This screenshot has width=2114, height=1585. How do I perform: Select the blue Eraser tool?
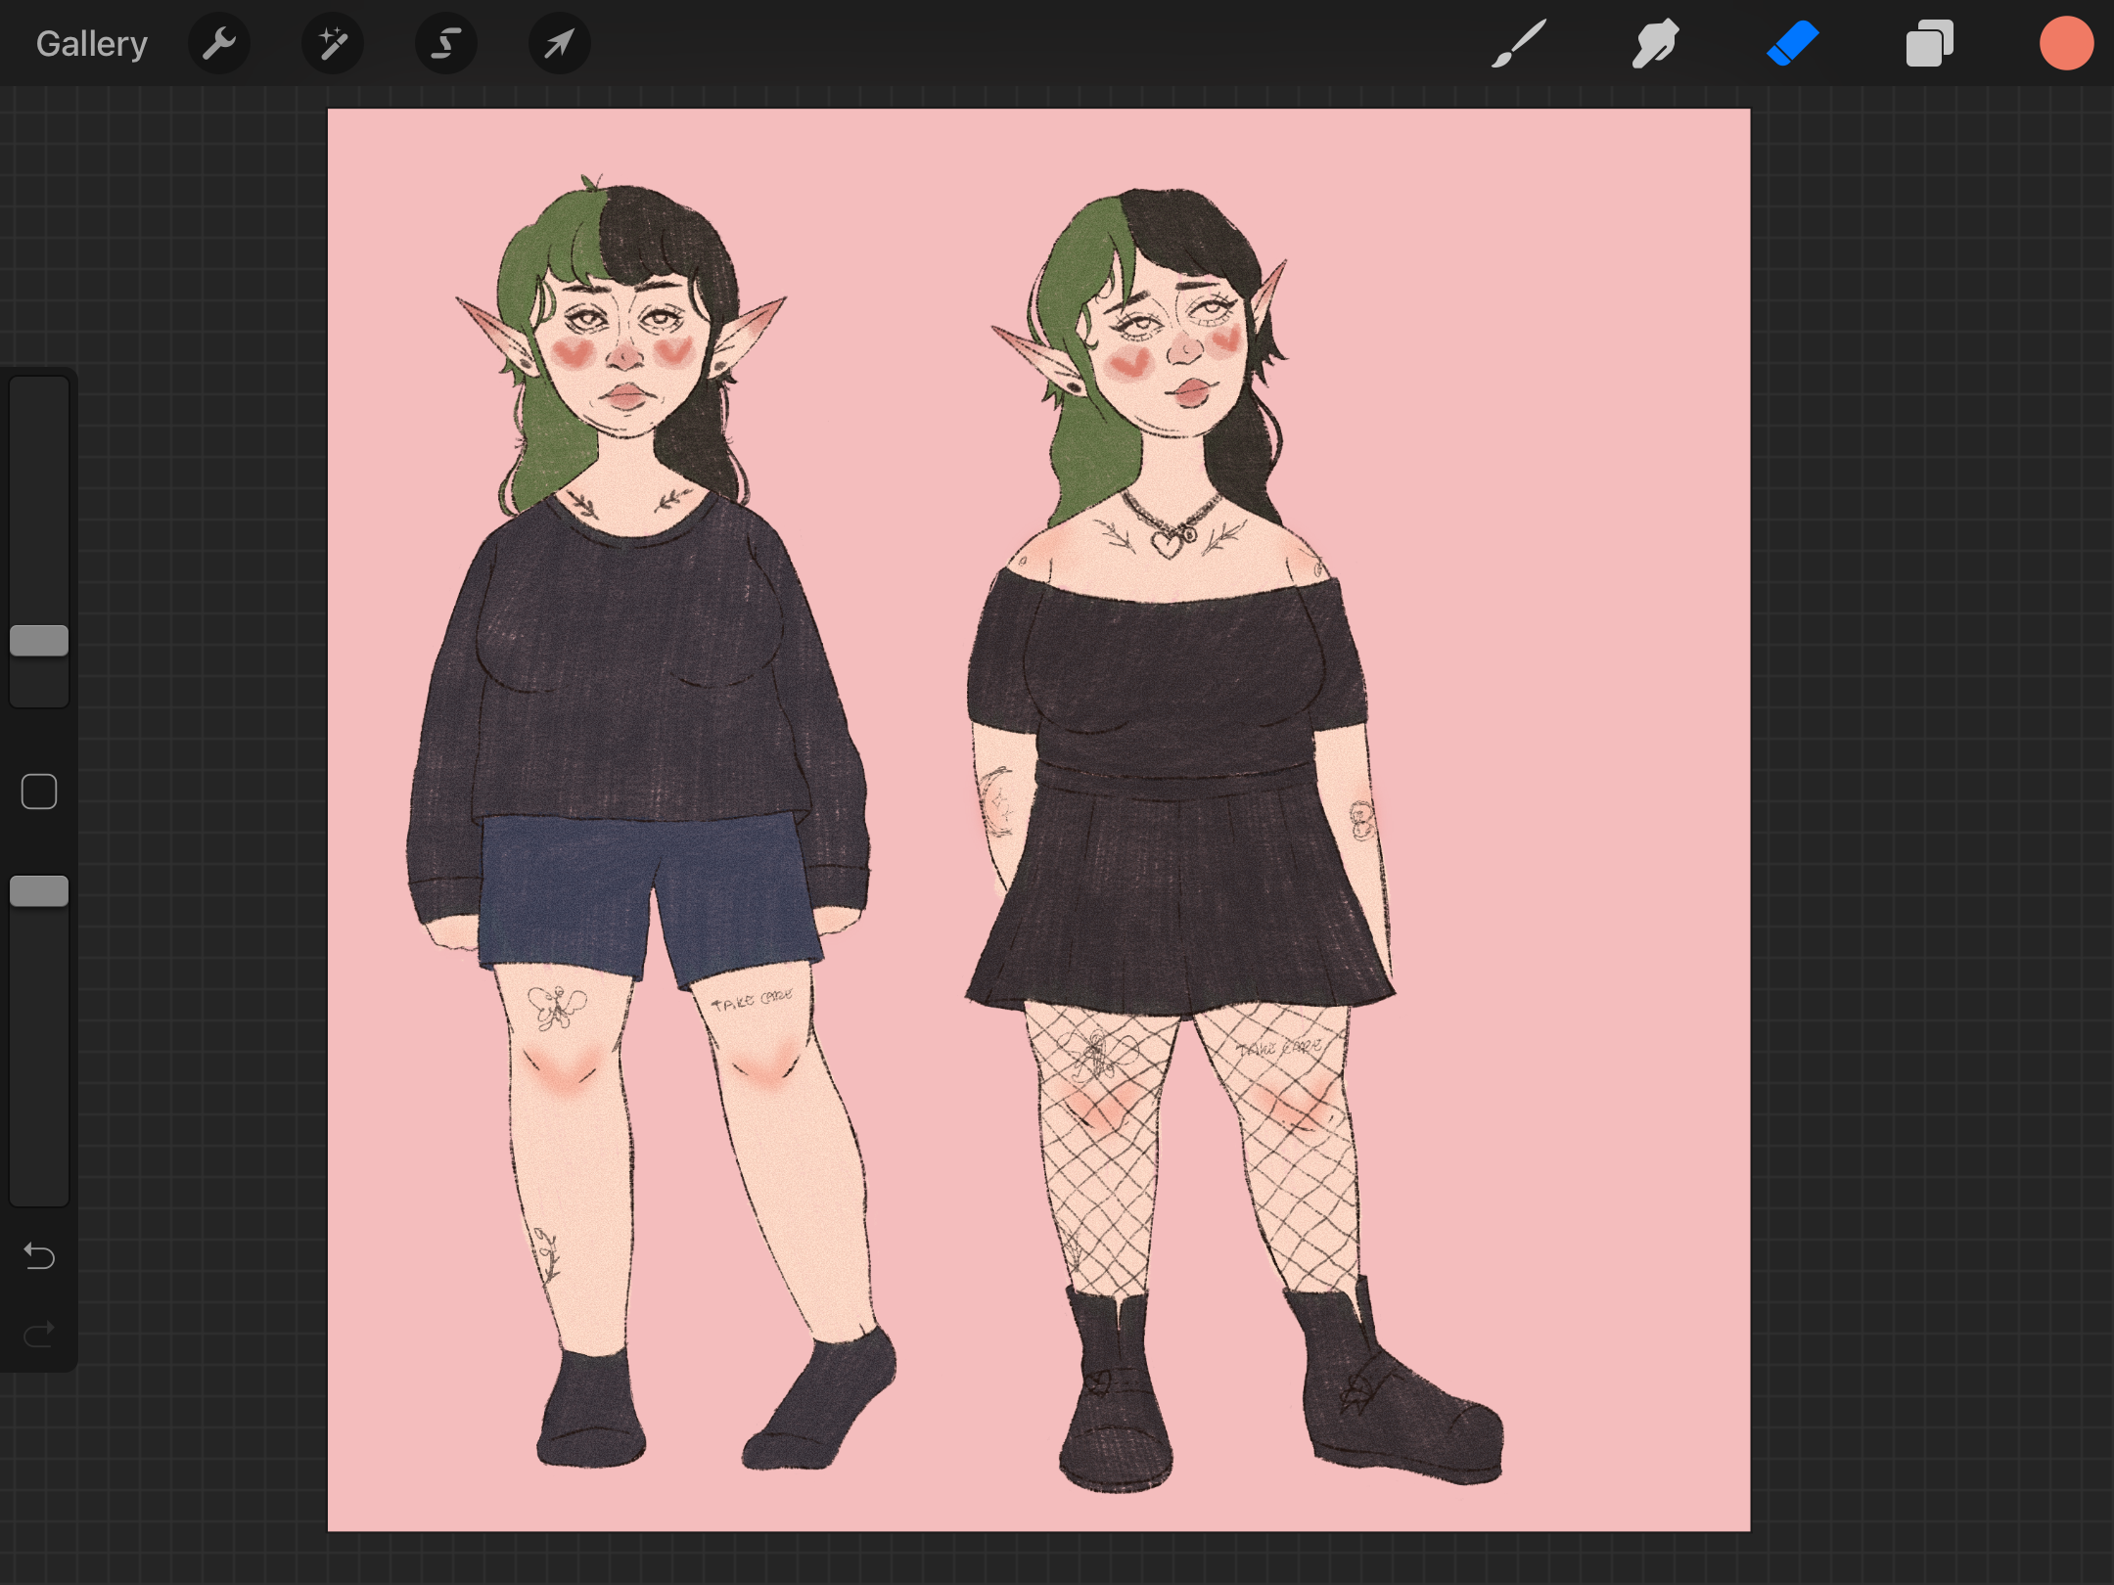click(1792, 44)
